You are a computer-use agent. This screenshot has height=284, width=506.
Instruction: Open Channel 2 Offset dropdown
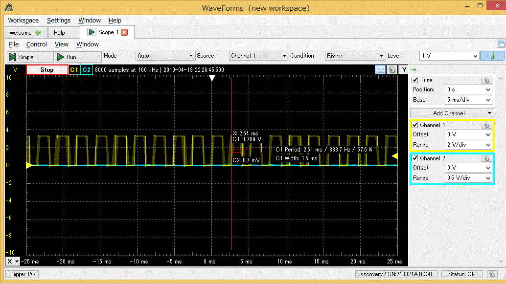(x=468, y=168)
